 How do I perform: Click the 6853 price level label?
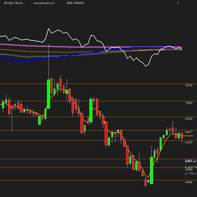(189, 119)
